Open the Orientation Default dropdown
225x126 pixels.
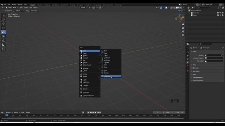coord(19,11)
